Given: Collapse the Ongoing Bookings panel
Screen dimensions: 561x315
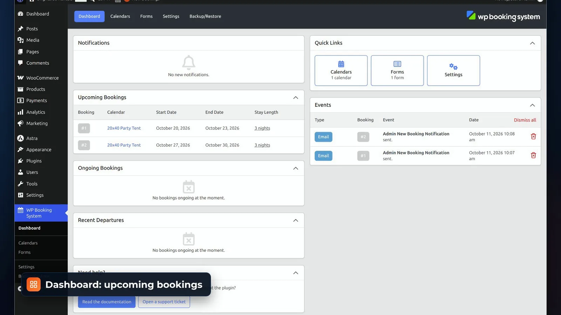Looking at the screenshot, I should (x=296, y=168).
